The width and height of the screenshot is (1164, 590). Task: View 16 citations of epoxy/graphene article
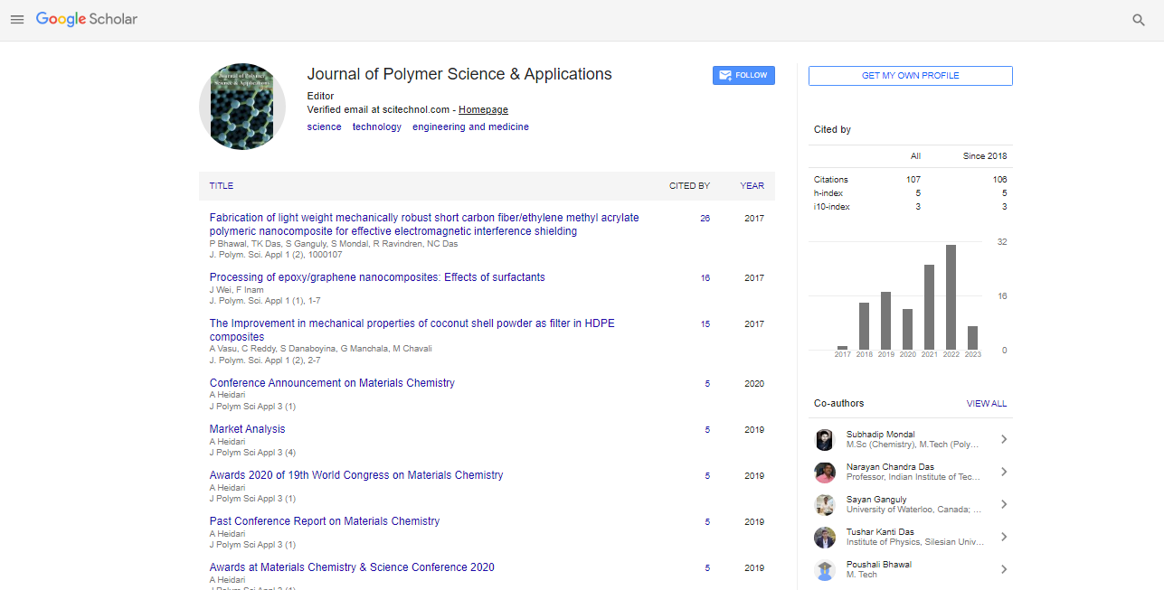pyautogui.click(x=705, y=278)
